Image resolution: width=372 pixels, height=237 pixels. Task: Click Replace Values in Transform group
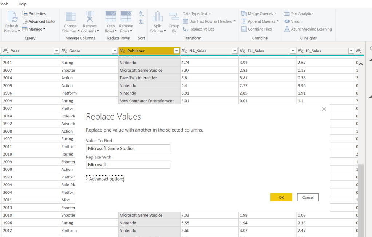pos(199,29)
